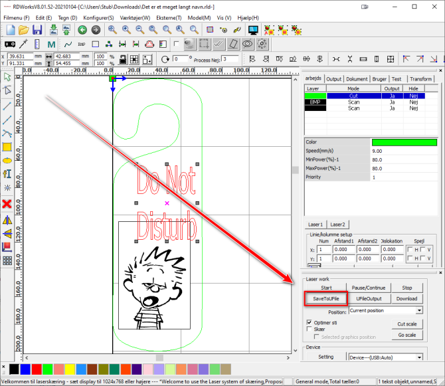Click the green Color bar in layer properties
Screen dimensions: 445x386
404,142
